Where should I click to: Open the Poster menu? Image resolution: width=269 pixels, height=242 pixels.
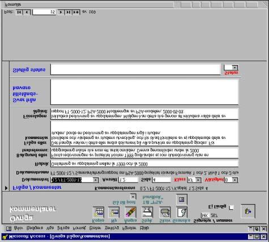tap(95, 228)
